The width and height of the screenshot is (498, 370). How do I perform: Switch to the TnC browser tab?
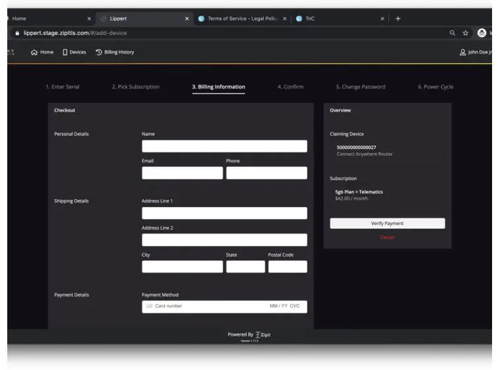click(339, 18)
